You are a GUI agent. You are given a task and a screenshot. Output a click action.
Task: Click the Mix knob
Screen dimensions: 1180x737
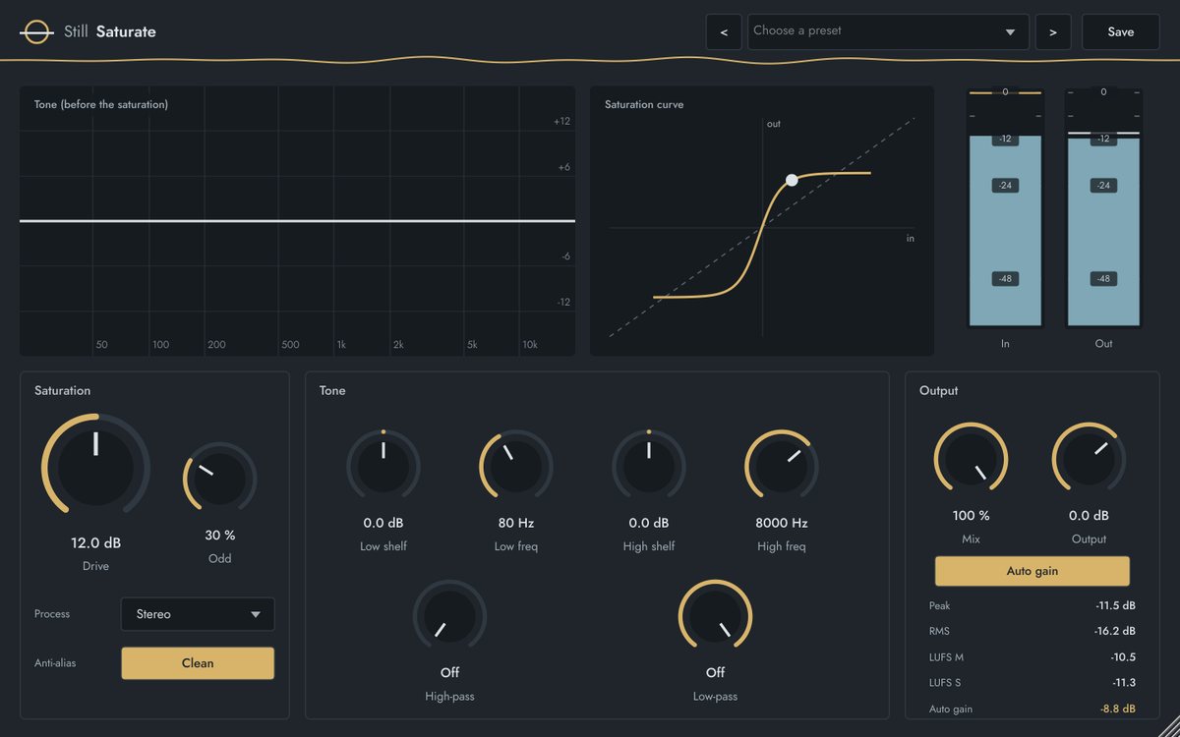click(971, 459)
